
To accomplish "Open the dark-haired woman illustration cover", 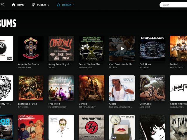I will pos(152,127).
